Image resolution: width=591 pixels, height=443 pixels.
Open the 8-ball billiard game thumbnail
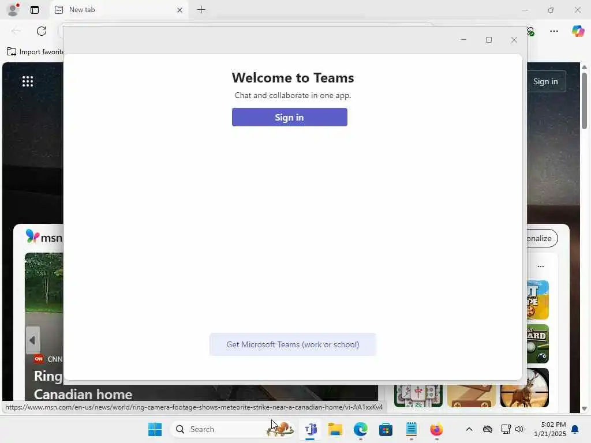tap(537, 344)
